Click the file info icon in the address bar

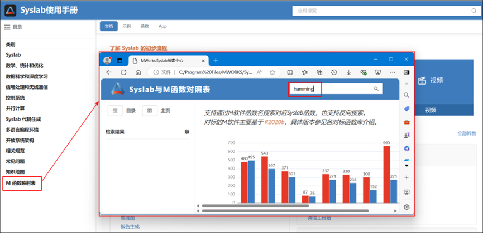pos(156,72)
